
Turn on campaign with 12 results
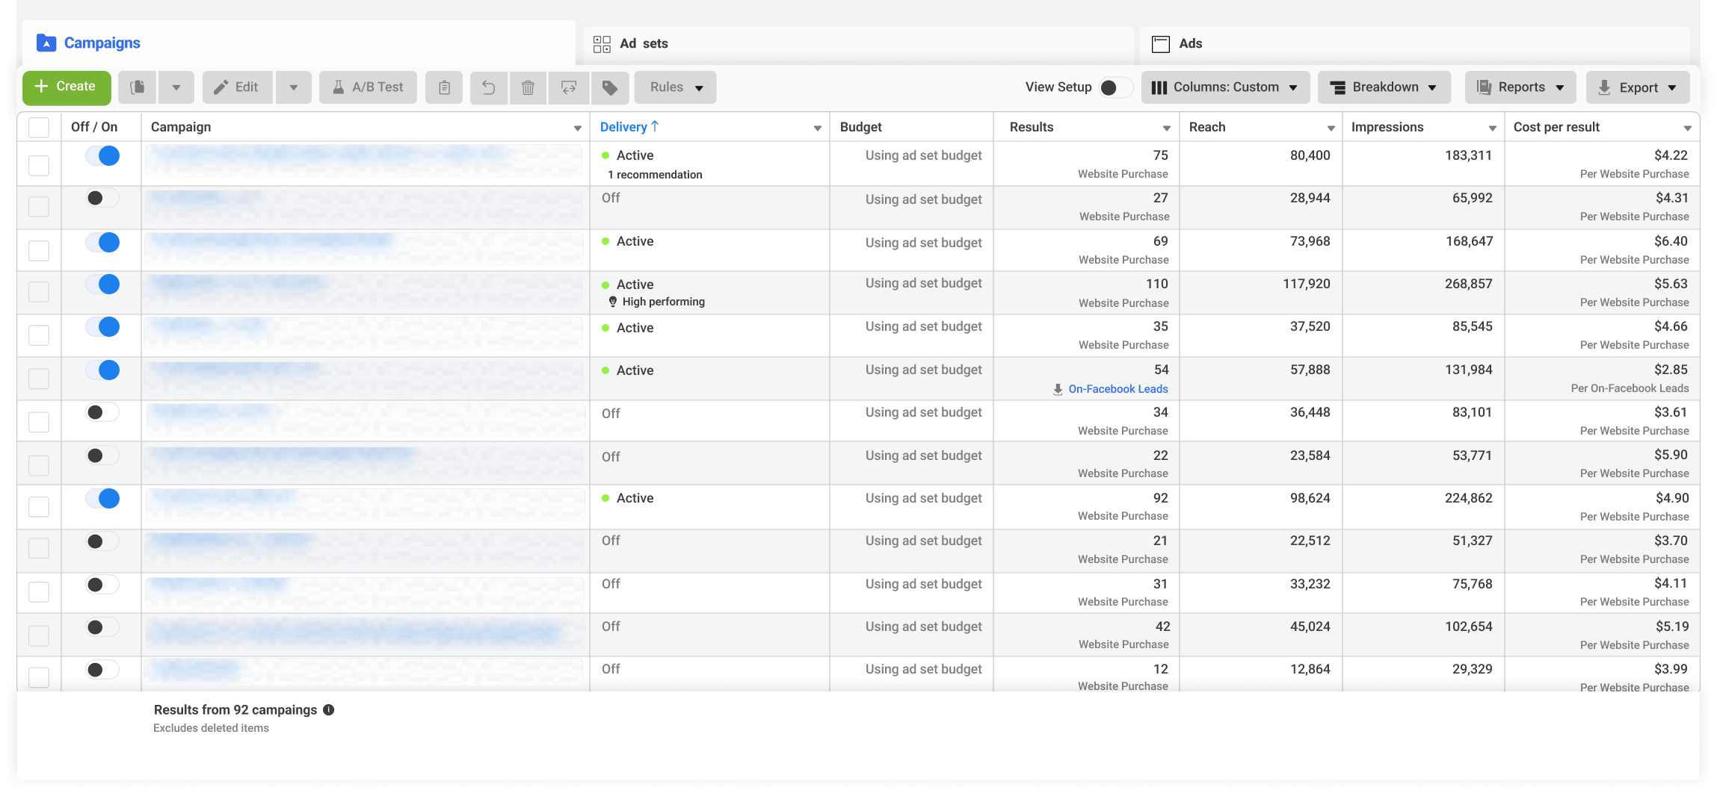[102, 670]
